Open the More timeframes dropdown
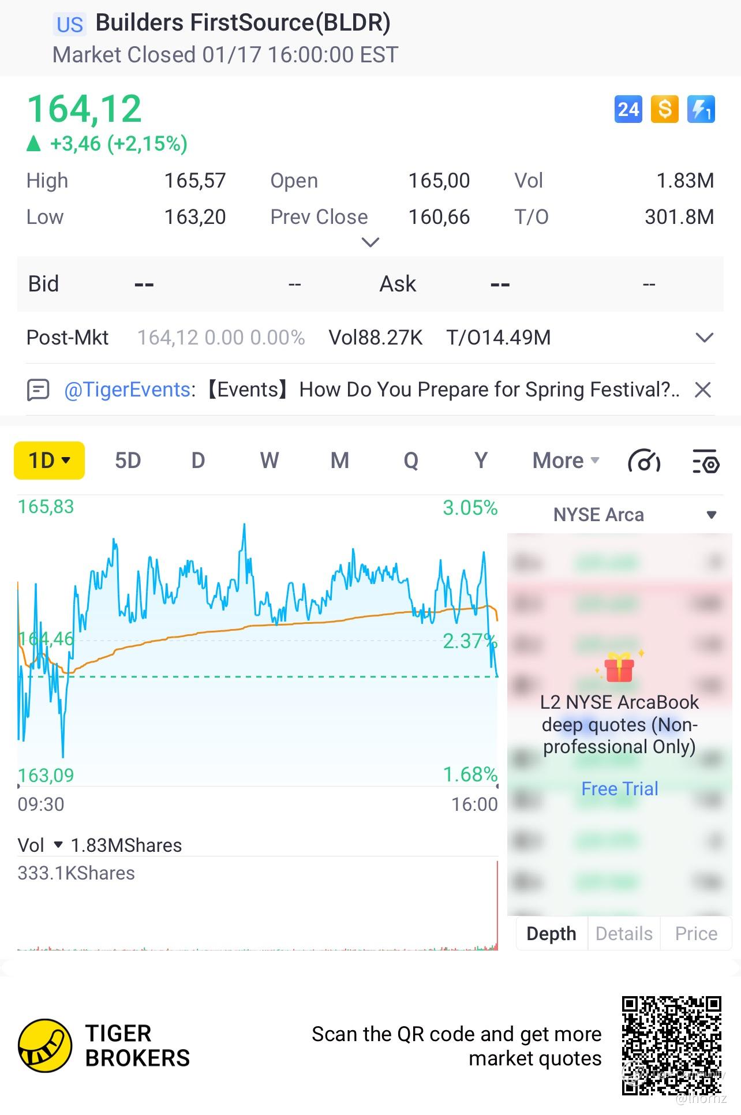This screenshot has width=741, height=1115. point(566,461)
